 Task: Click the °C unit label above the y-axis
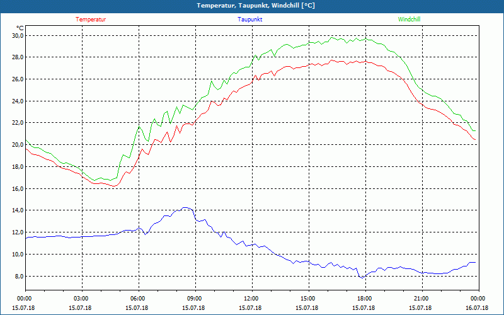(20, 28)
